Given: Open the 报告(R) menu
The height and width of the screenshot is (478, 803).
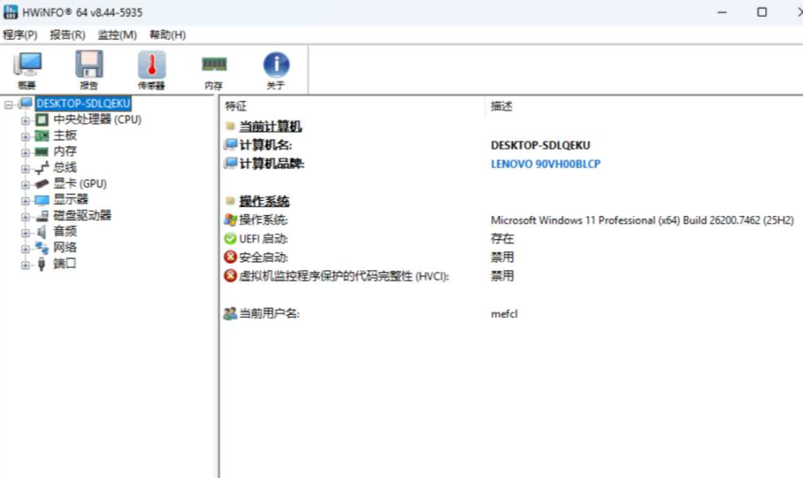Looking at the screenshot, I should tap(67, 35).
